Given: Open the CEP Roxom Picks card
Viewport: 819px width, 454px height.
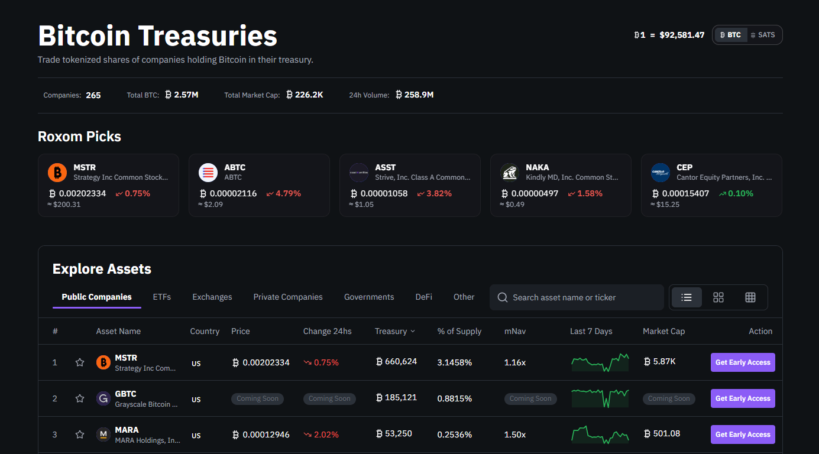Looking at the screenshot, I should coord(711,185).
